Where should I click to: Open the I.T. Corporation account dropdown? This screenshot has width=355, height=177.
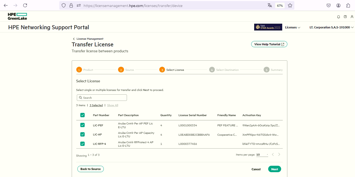point(332,27)
